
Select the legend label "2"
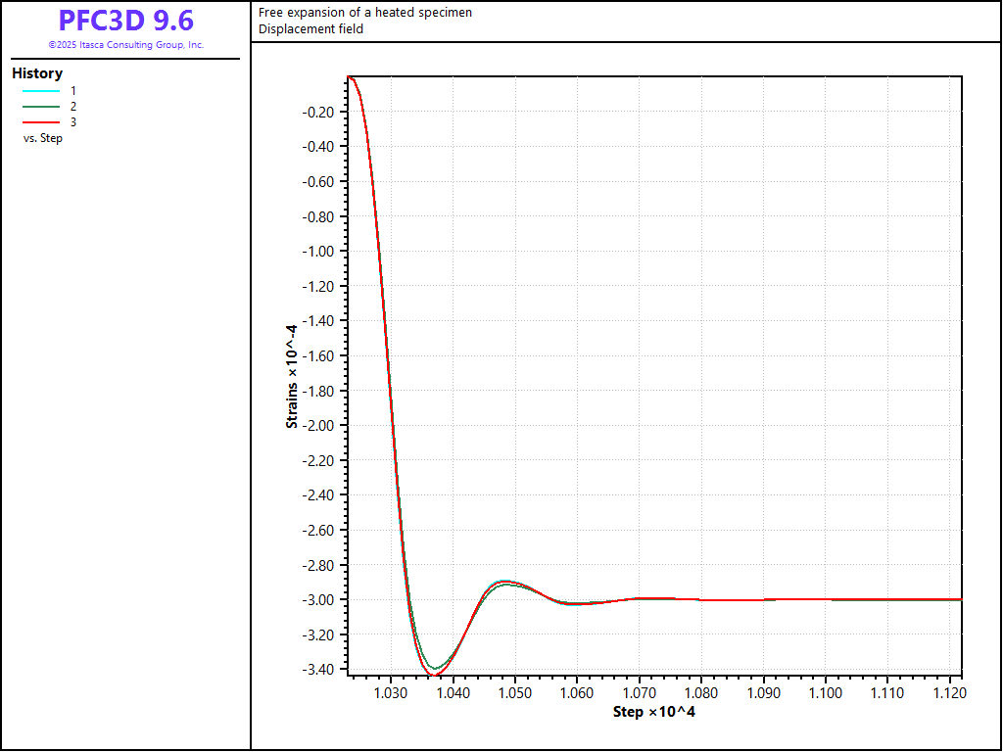(x=73, y=106)
